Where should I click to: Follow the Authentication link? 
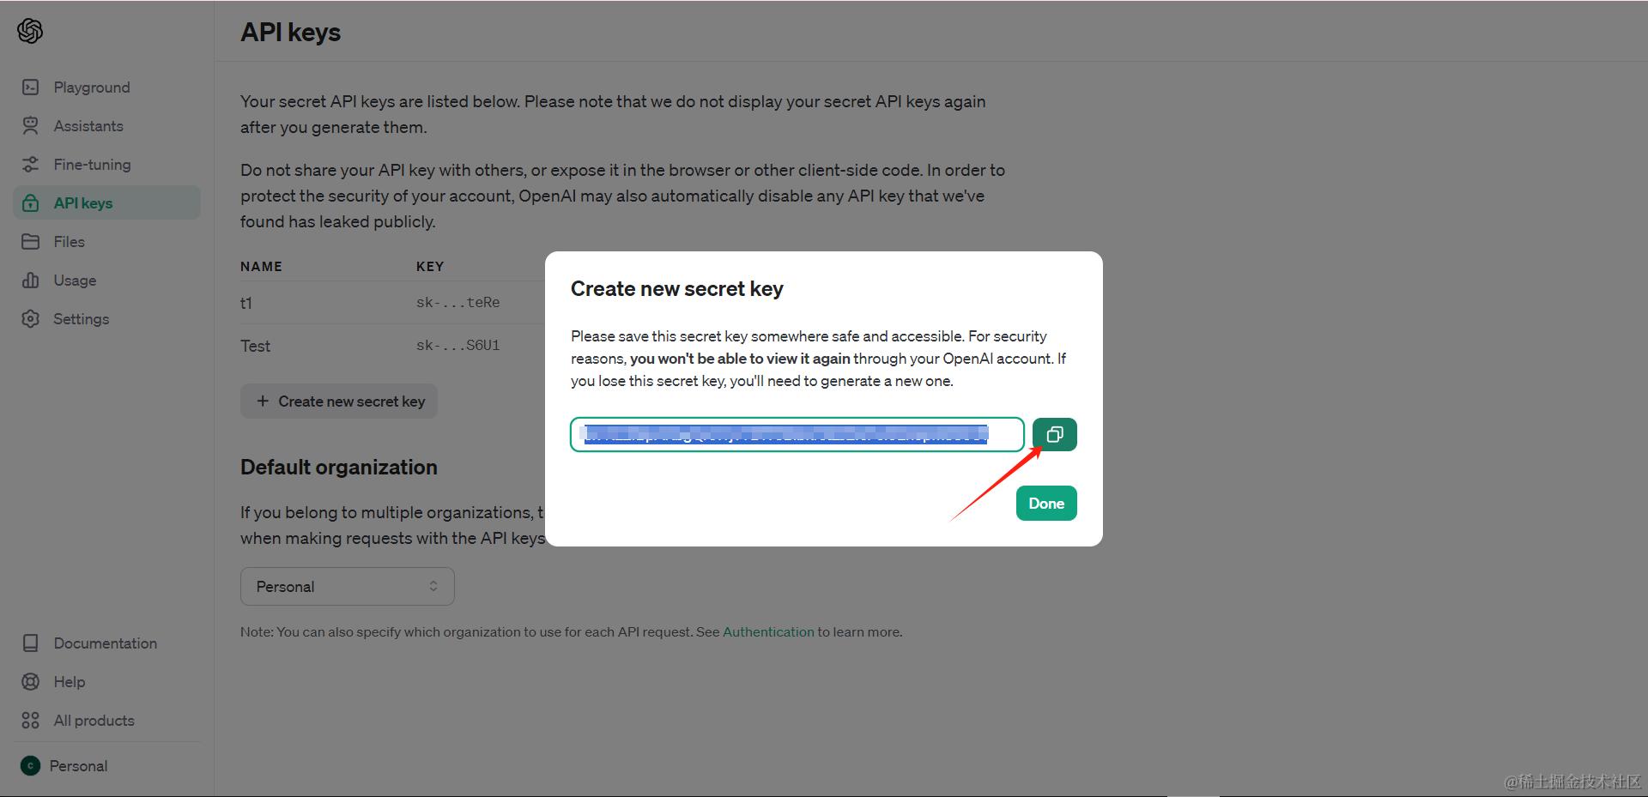(768, 632)
